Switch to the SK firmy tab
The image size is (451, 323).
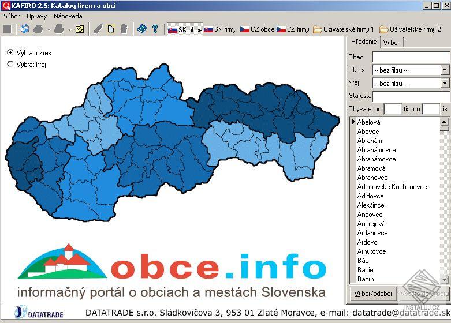220,29
